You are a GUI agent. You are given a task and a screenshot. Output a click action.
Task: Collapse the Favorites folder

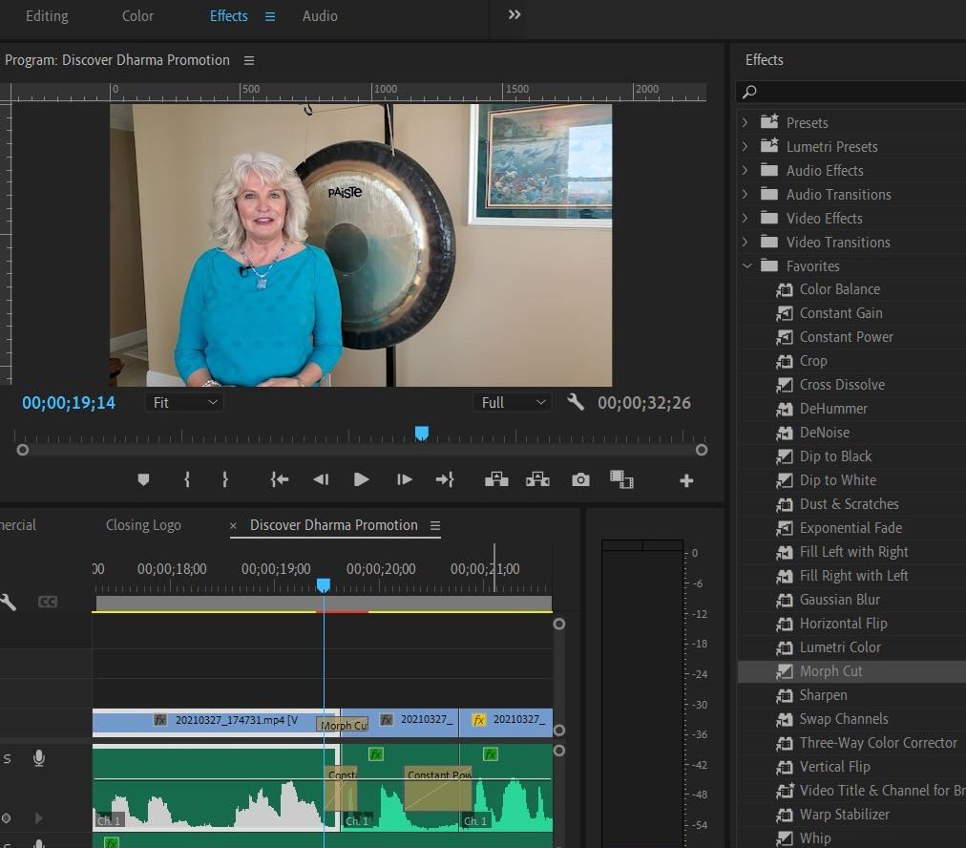[747, 265]
